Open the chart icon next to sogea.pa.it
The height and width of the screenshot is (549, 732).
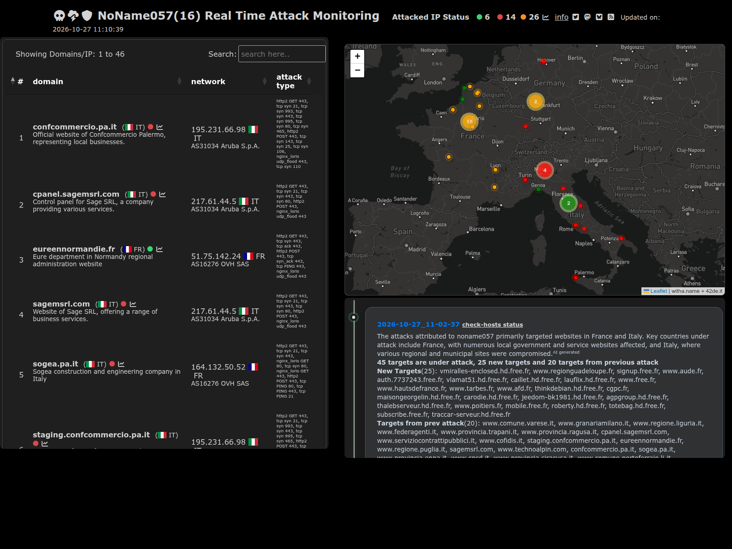121,364
